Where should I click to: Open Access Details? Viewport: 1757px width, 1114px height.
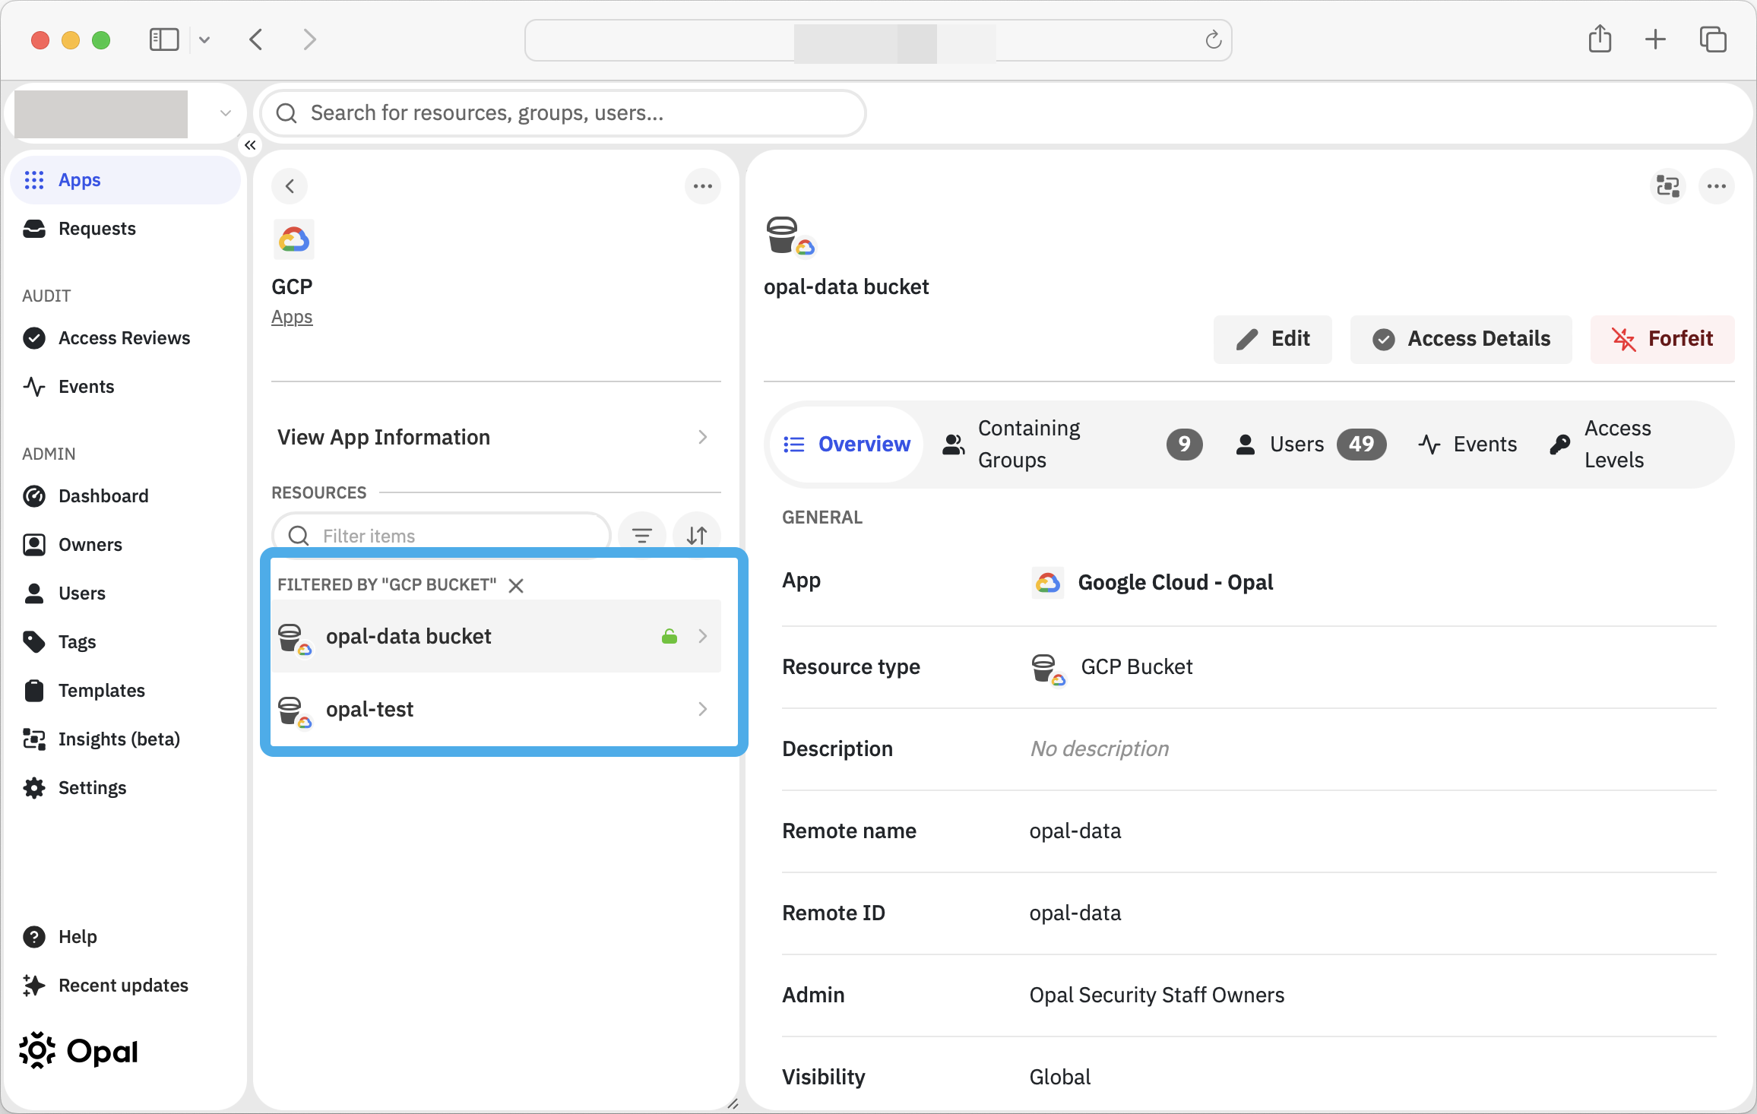tap(1461, 339)
